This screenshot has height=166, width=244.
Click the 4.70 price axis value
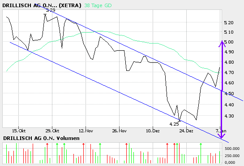point(229,73)
